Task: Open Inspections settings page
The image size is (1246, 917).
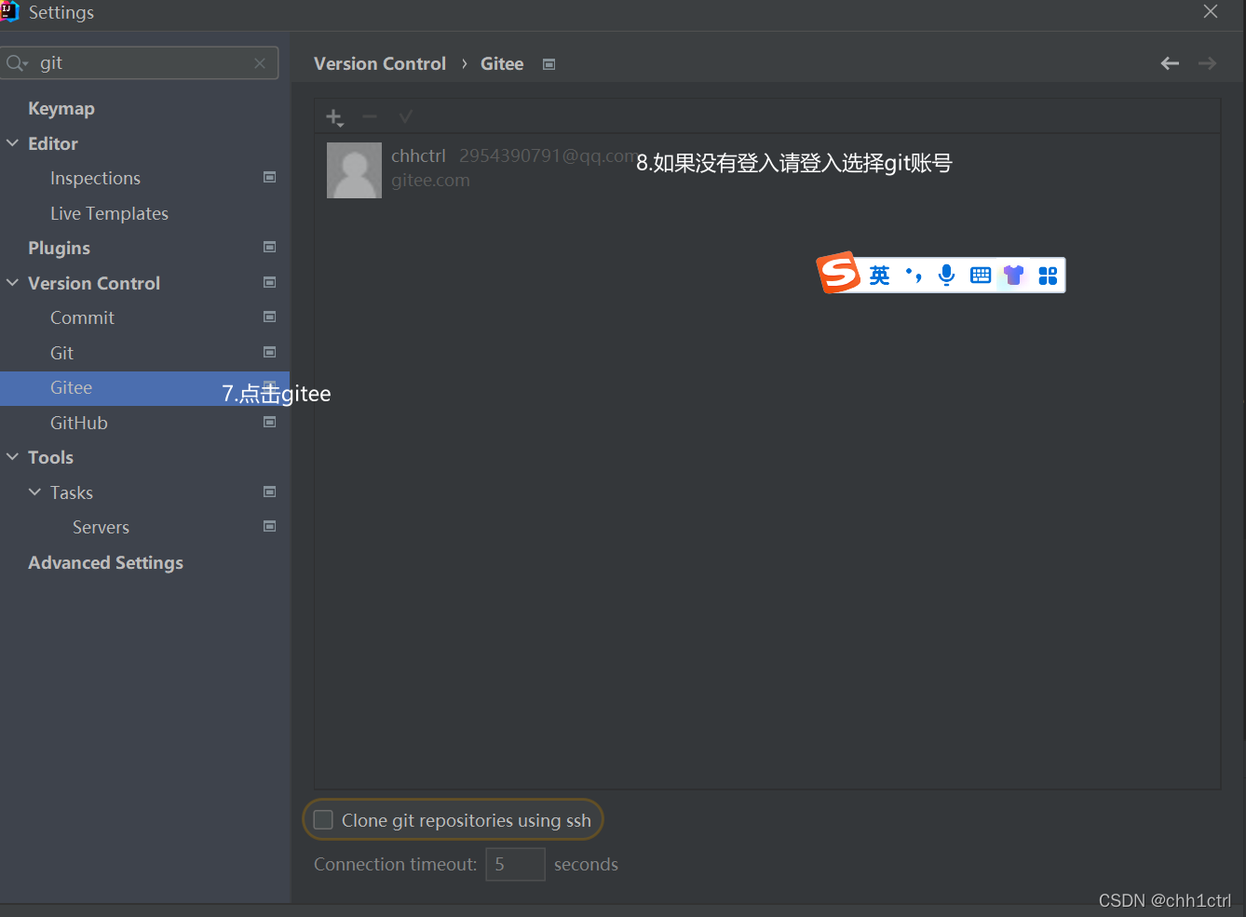Action: (x=95, y=178)
